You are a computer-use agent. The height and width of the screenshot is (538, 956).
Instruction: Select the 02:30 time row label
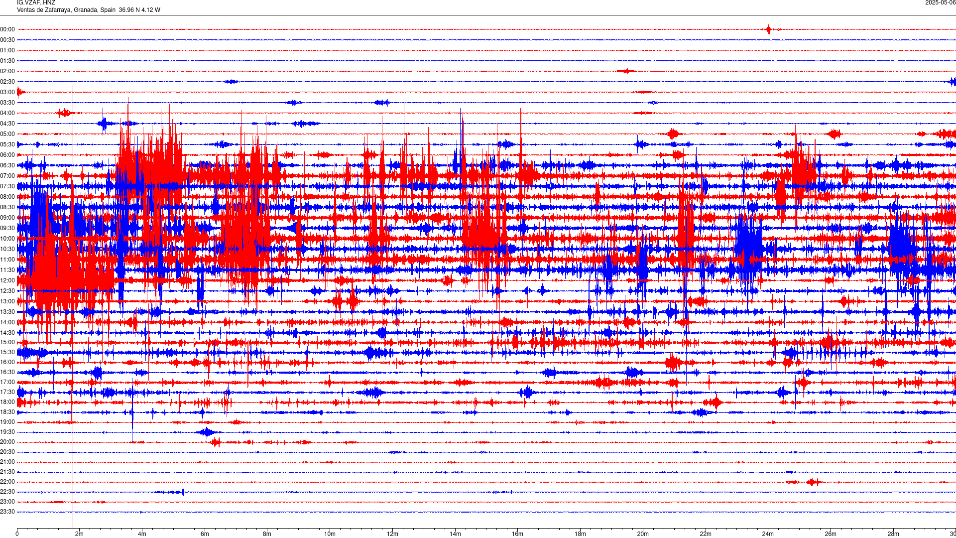tap(7, 82)
